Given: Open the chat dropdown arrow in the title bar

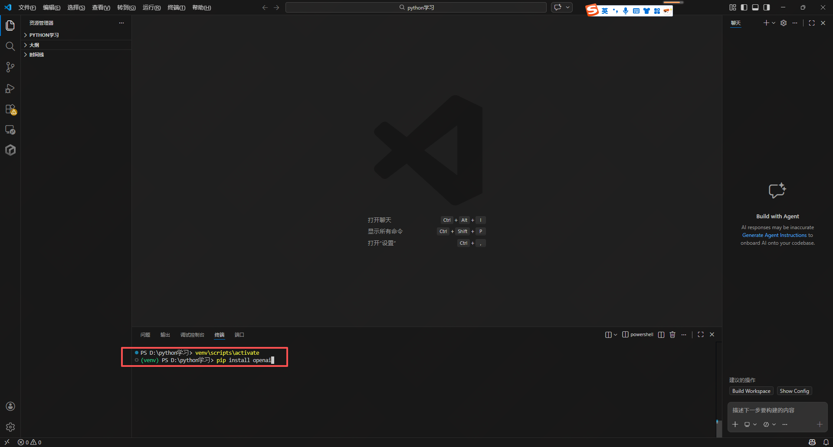Looking at the screenshot, I should point(567,7).
